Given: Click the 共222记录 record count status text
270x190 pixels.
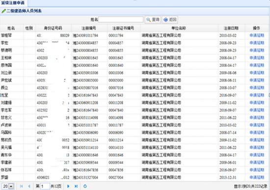Looking at the screenshot, I should 259,186.
